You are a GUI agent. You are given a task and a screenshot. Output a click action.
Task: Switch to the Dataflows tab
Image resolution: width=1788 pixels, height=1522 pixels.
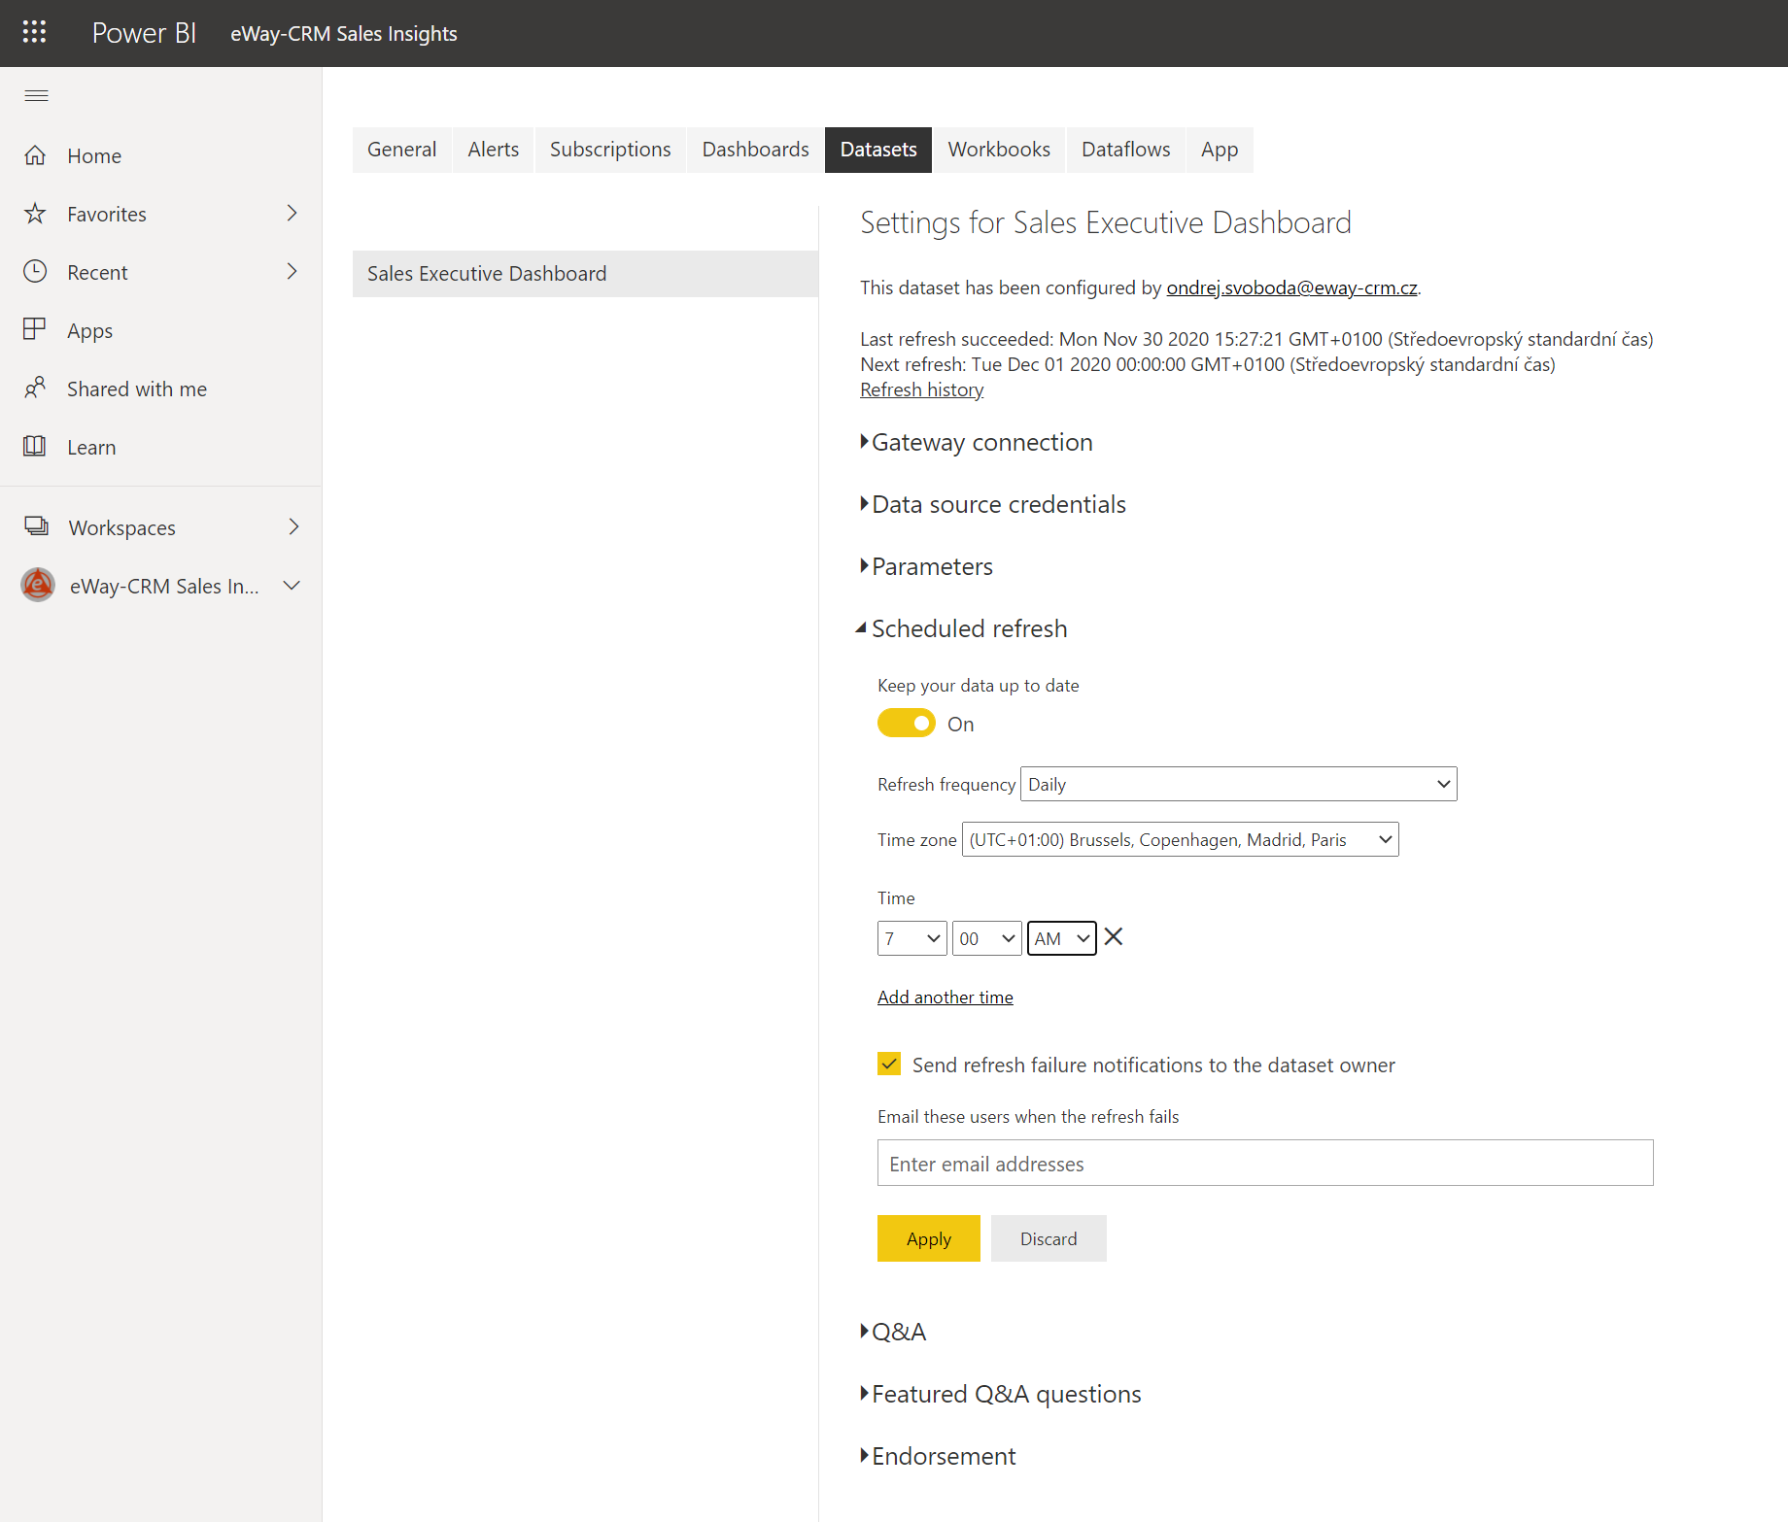(x=1126, y=150)
